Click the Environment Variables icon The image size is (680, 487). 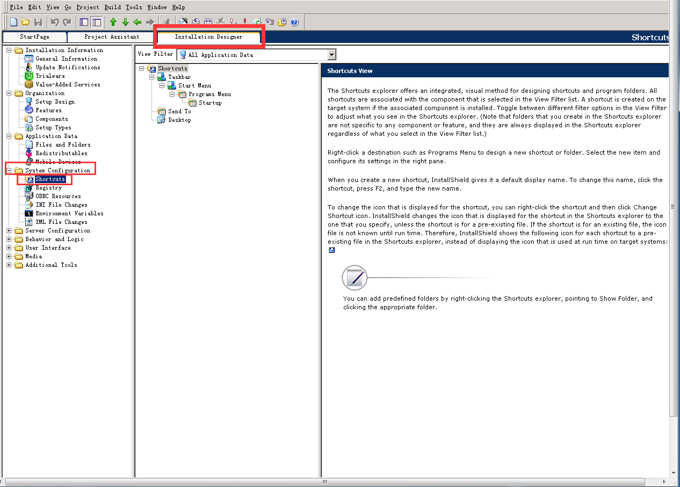(29, 213)
